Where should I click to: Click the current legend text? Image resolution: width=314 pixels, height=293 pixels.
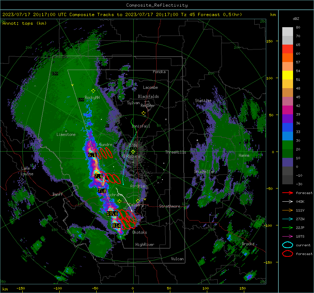(303, 245)
